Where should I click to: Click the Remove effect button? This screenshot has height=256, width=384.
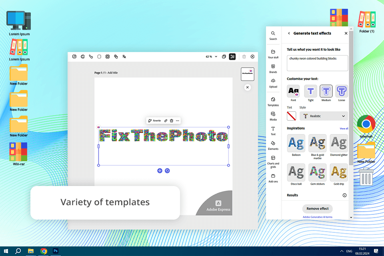tap(317, 208)
